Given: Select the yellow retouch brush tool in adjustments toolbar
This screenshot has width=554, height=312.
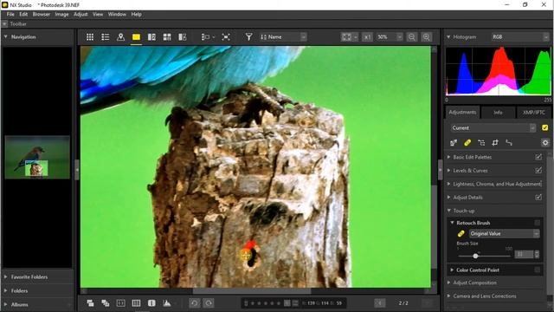Looking at the screenshot, I should tap(467, 142).
